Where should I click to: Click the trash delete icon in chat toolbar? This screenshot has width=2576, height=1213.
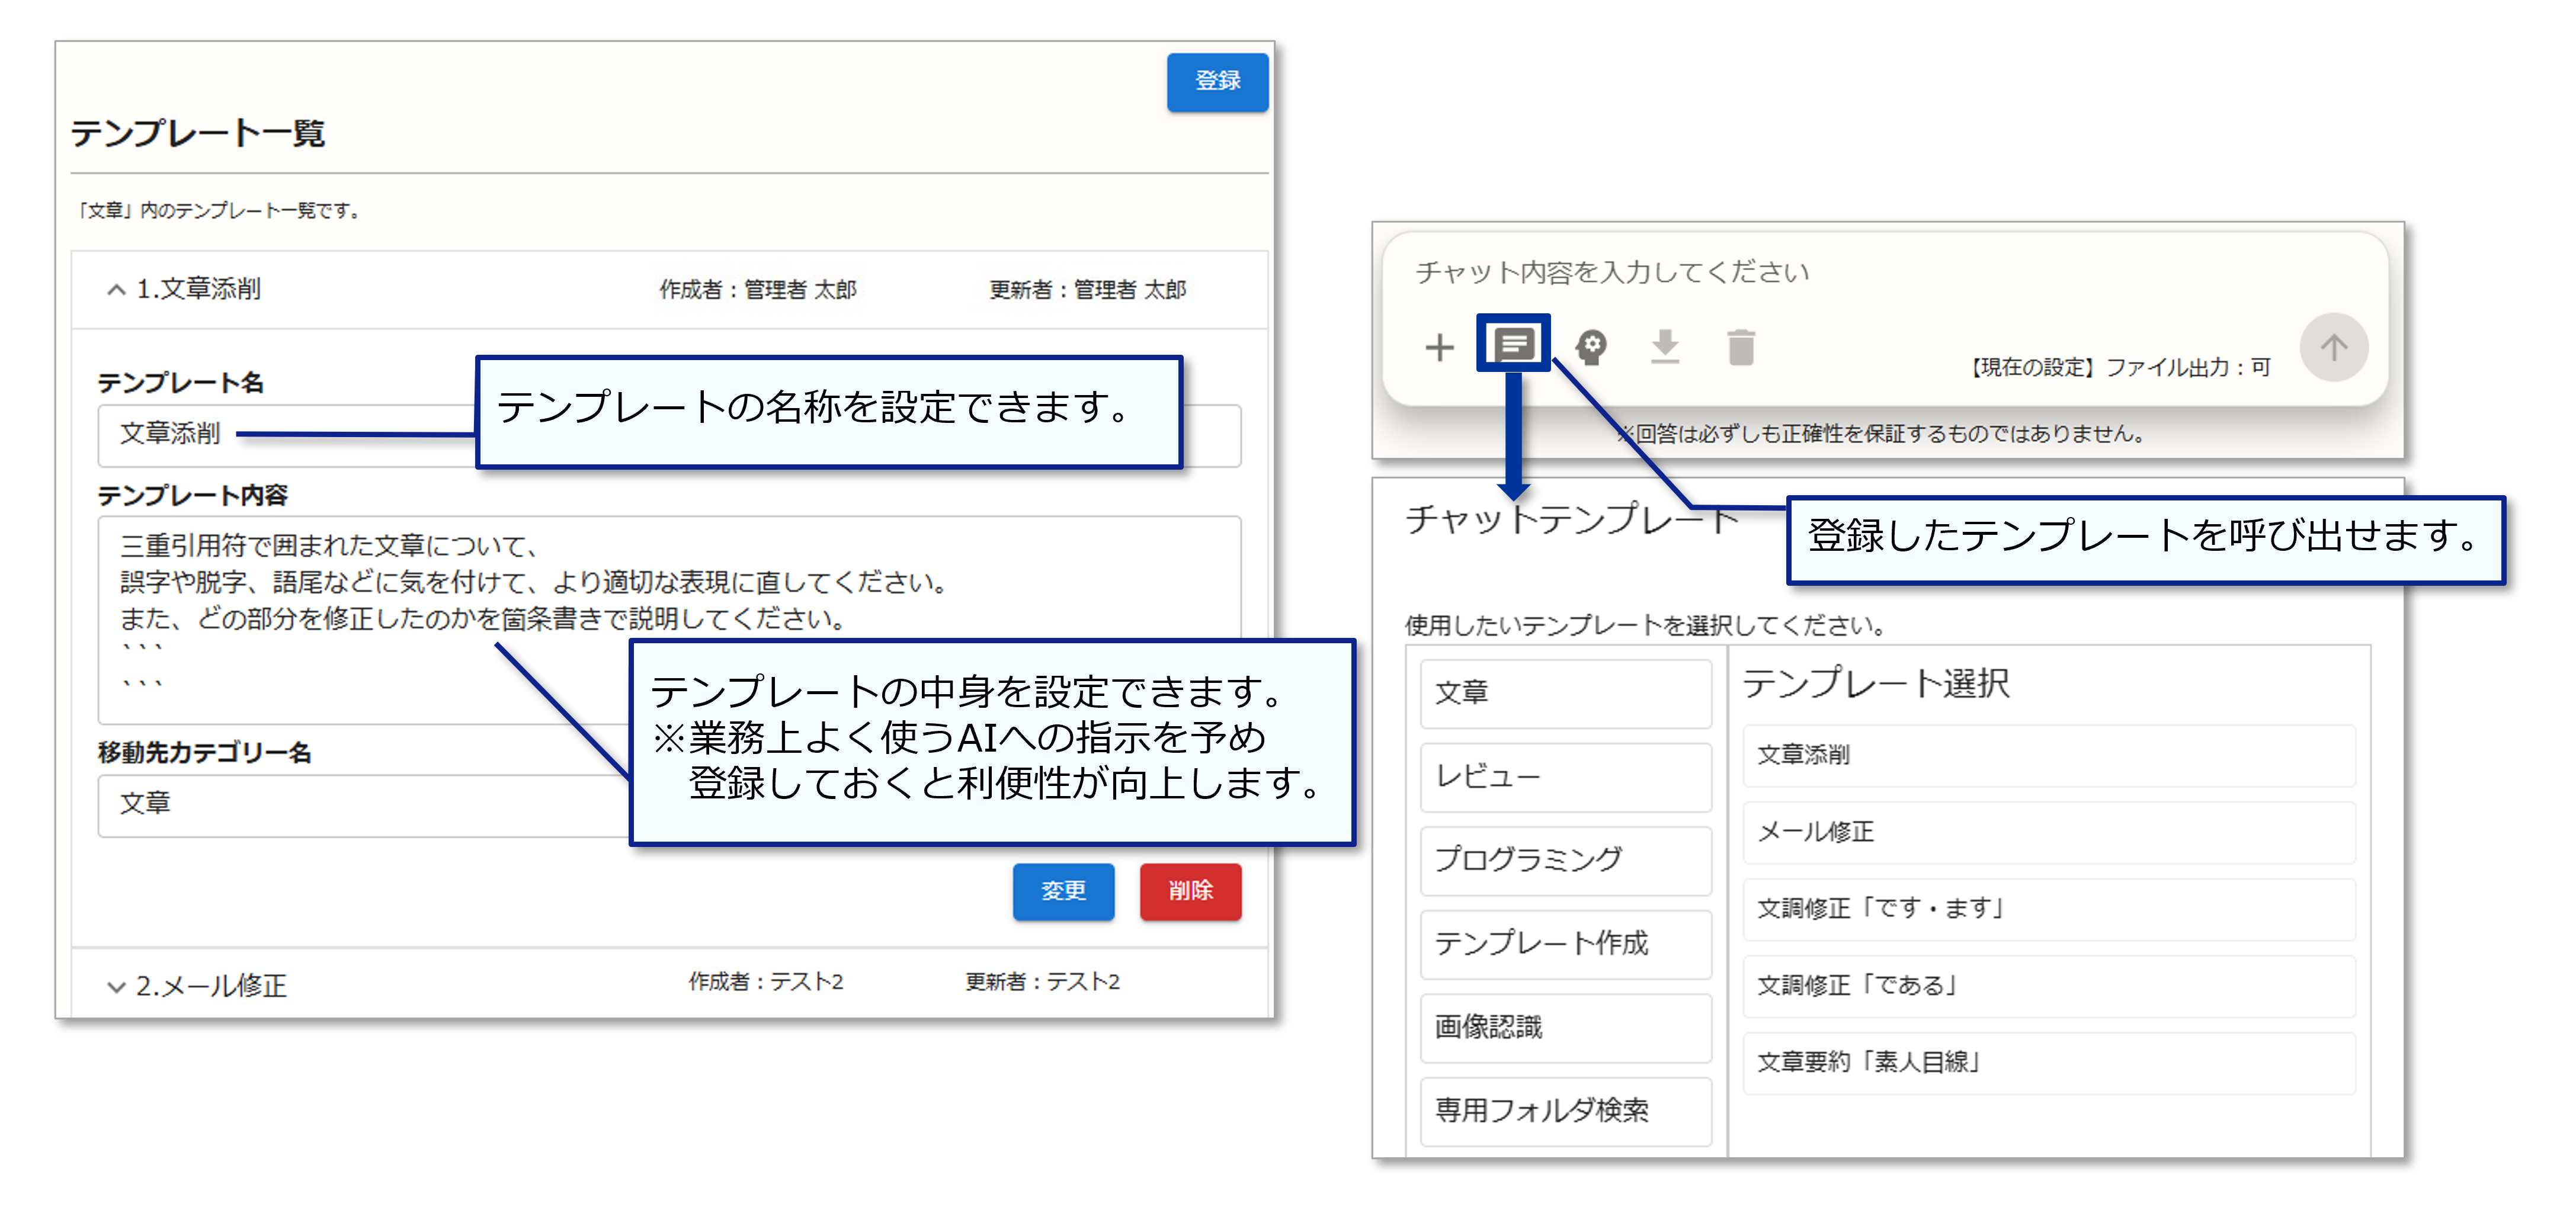pos(1740,347)
